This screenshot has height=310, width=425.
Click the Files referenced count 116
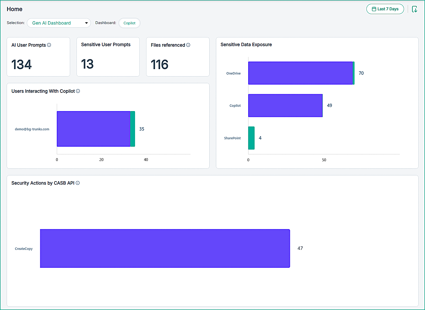coord(159,65)
